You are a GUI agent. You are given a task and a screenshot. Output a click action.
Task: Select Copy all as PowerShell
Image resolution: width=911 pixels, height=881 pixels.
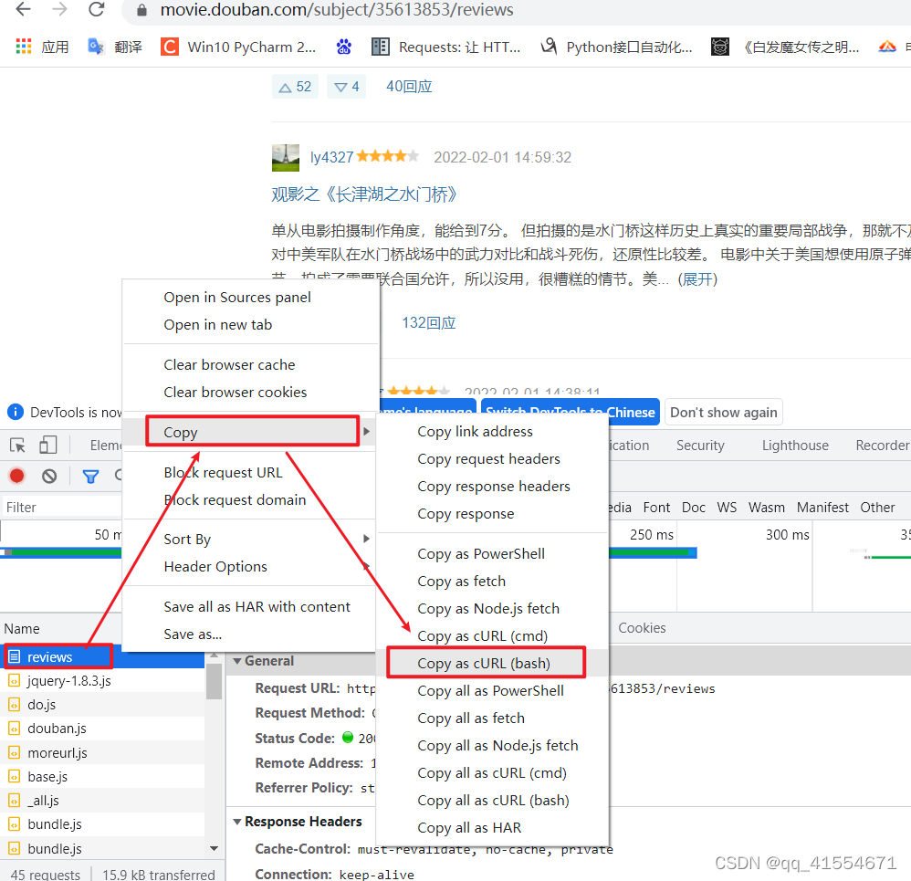(x=492, y=690)
